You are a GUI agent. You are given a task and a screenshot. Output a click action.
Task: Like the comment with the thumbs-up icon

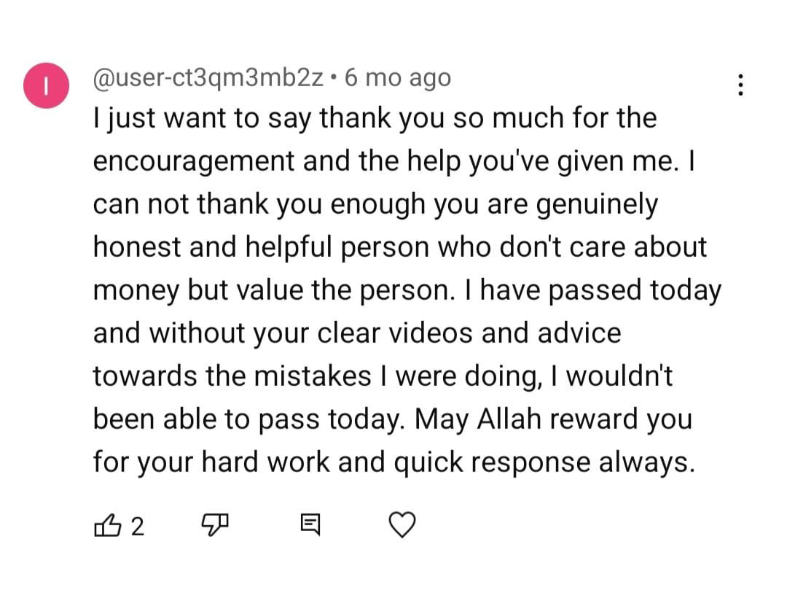click(107, 526)
